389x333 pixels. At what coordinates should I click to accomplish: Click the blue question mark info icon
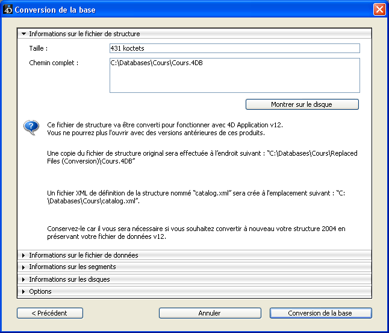(31, 128)
